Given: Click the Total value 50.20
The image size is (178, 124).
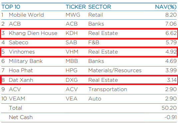Looking at the screenshot, I should coord(169,108).
